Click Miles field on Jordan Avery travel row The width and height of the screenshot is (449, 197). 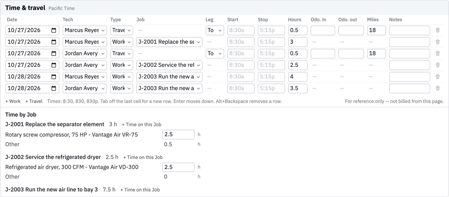(377, 53)
